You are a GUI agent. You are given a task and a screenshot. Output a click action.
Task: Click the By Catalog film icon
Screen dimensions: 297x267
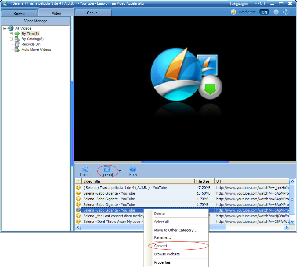click(x=17, y=39)
